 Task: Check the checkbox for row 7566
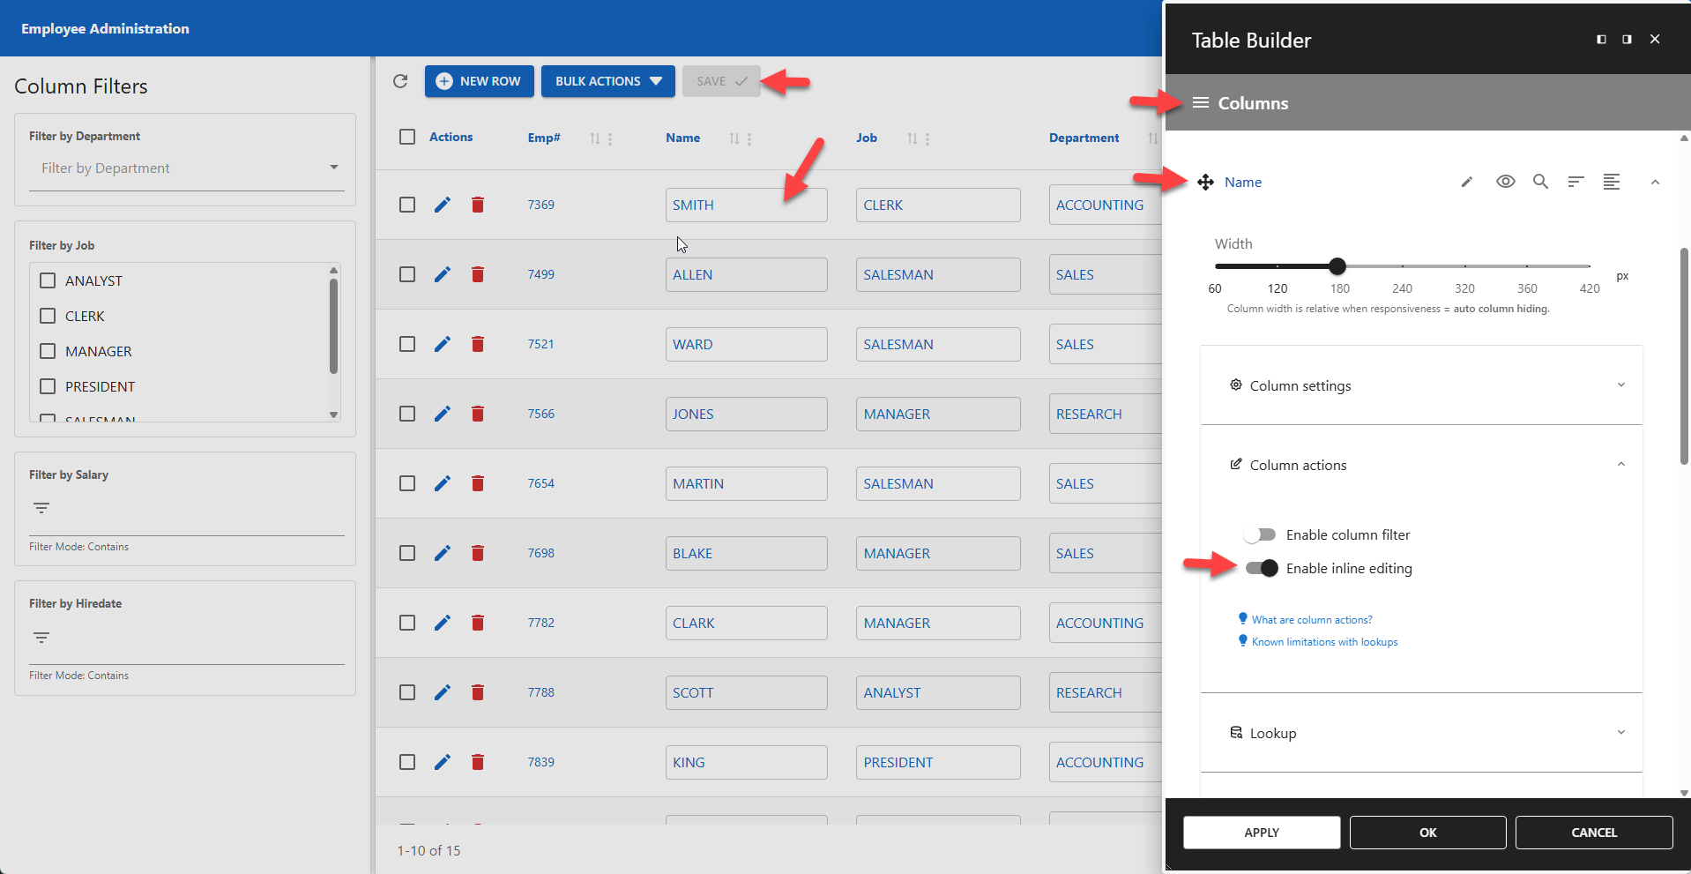(x=406, y=413)
